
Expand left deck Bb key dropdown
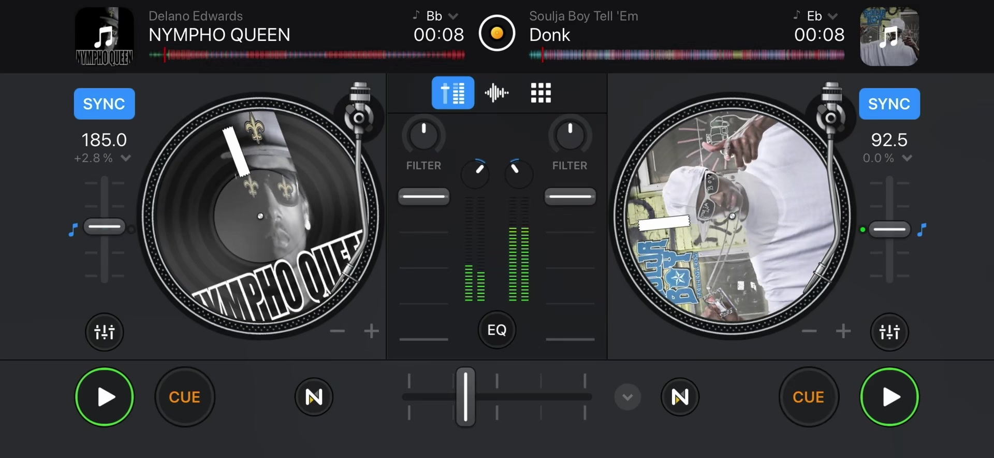453,17
